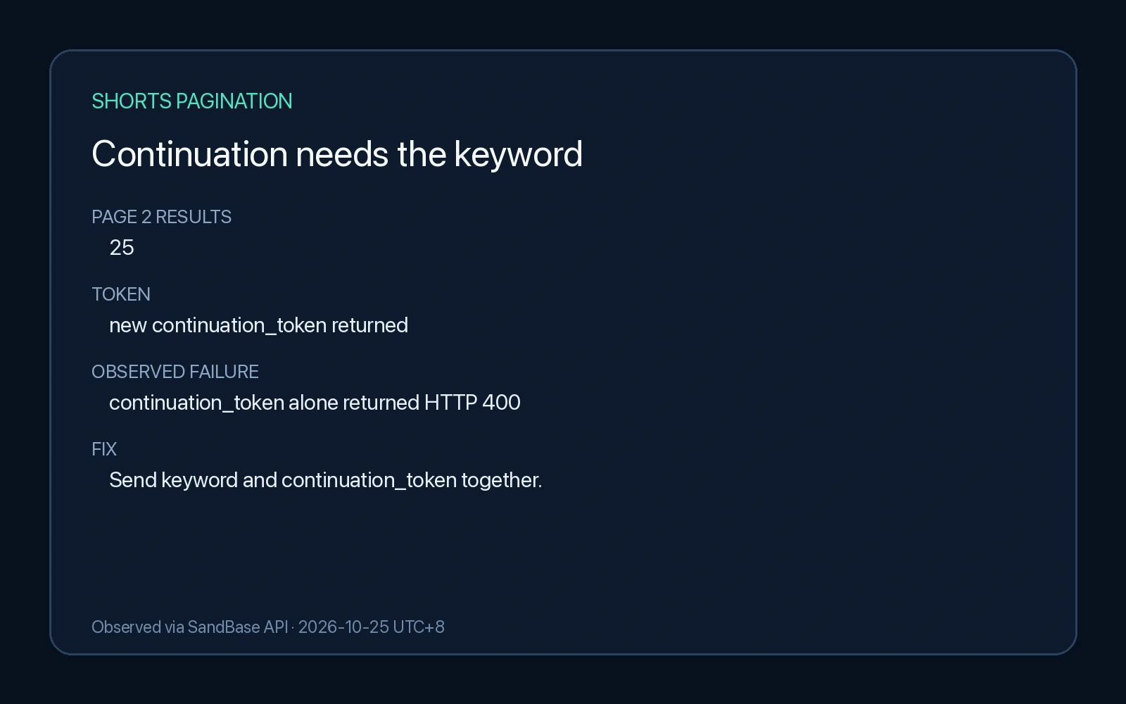Click the words Observed via in the footer
The image size is (1126, 704).
(x=137, y=627)
